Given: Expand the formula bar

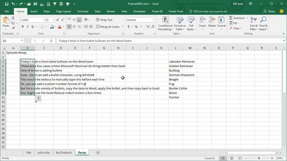Looking at the screenshot, I should pyautogui.click(x=283, y=41).
